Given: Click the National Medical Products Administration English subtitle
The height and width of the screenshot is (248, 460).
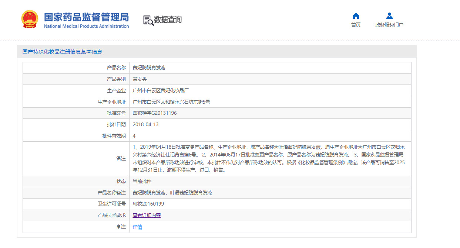Looking at the screenshot, I should pyautogui.click(x=86, y=26).
